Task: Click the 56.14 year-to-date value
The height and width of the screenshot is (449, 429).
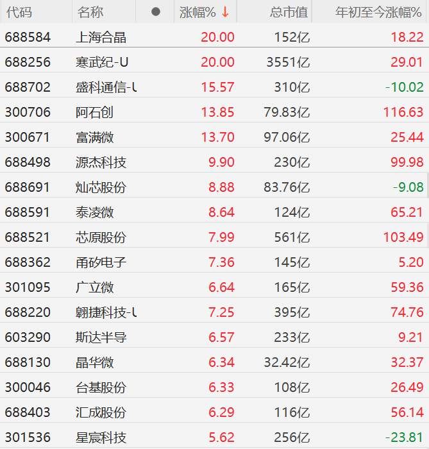Action: click(407, 412)
